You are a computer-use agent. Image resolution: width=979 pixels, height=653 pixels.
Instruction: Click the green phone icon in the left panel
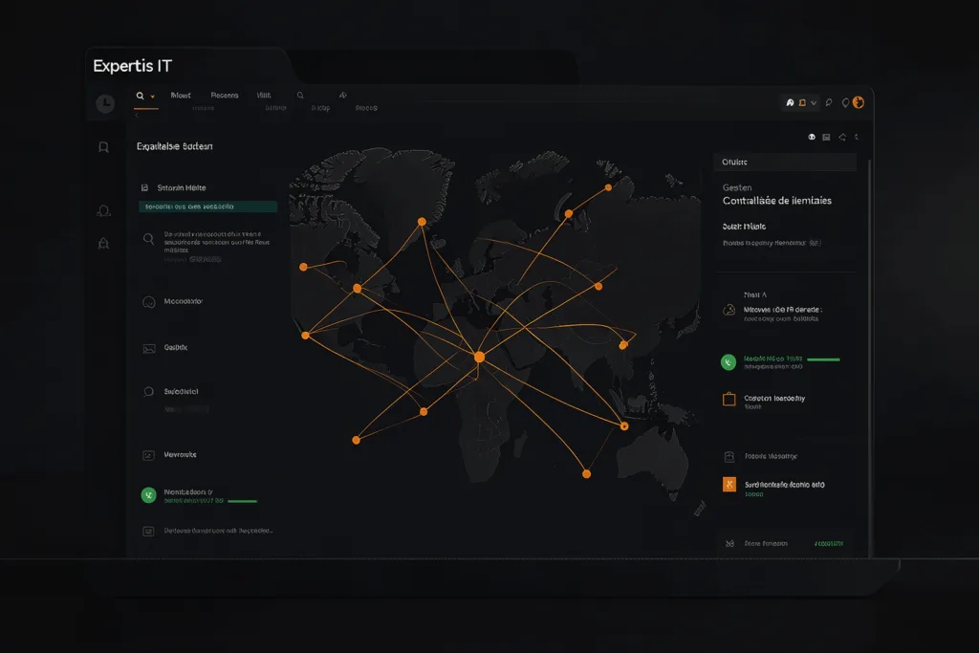pyautogui.click(x=148, y=495)
